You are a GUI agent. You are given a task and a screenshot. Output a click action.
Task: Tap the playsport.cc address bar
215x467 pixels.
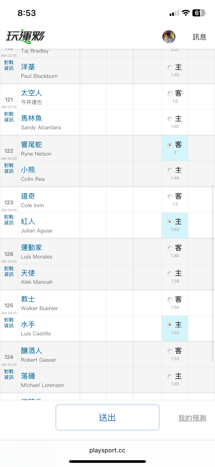click(107, 450)
